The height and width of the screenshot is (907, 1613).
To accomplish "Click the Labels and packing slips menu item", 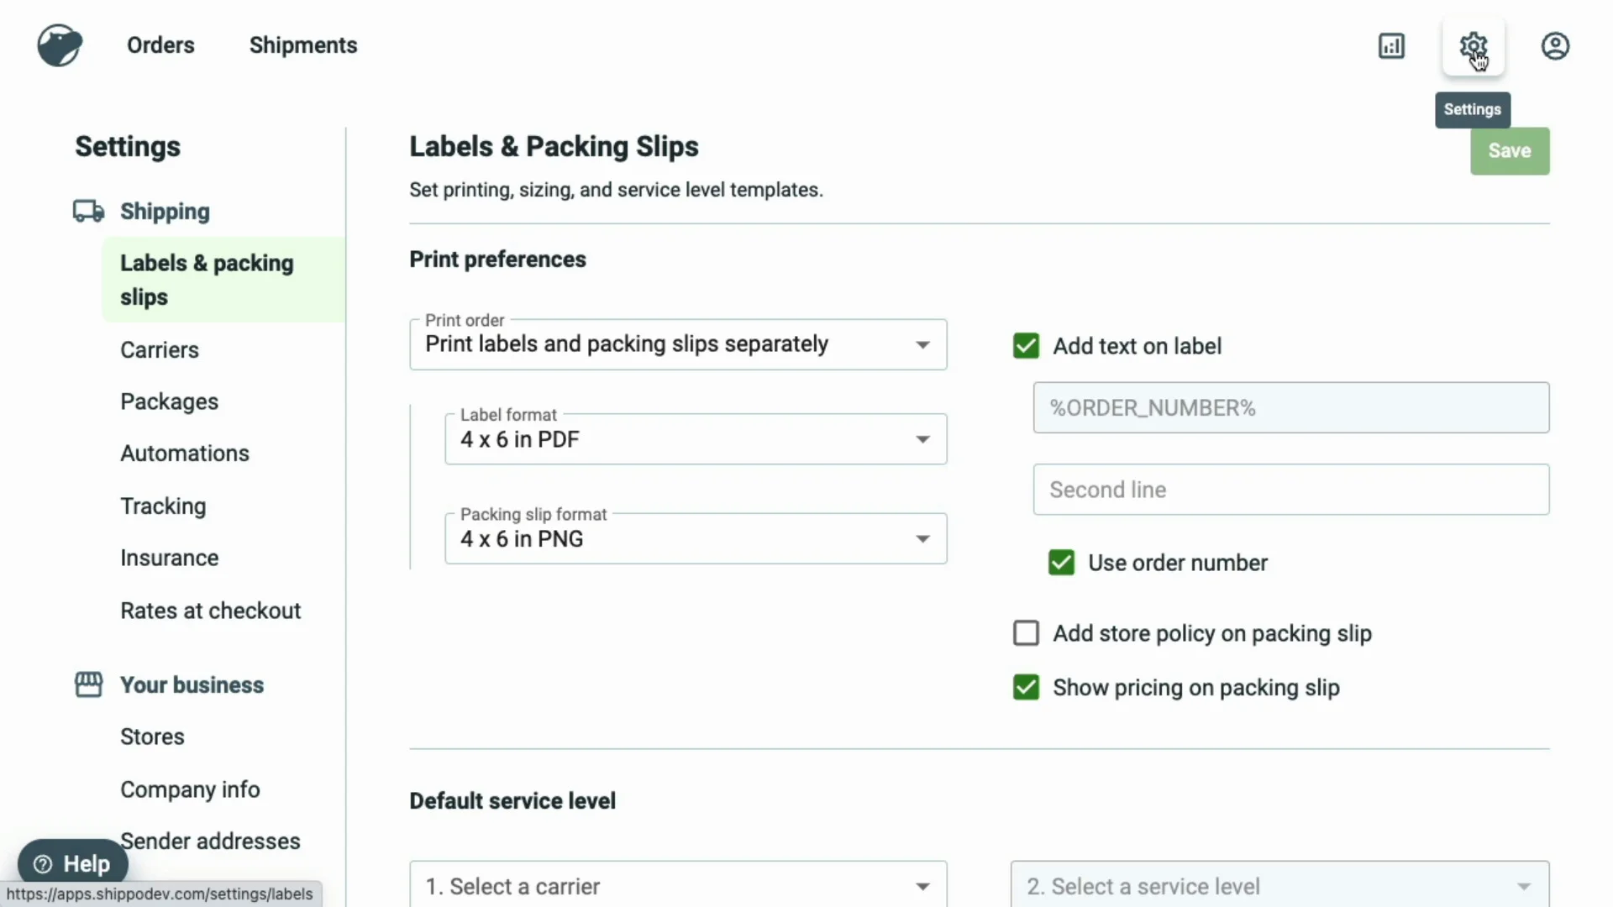I will [206, 280].
